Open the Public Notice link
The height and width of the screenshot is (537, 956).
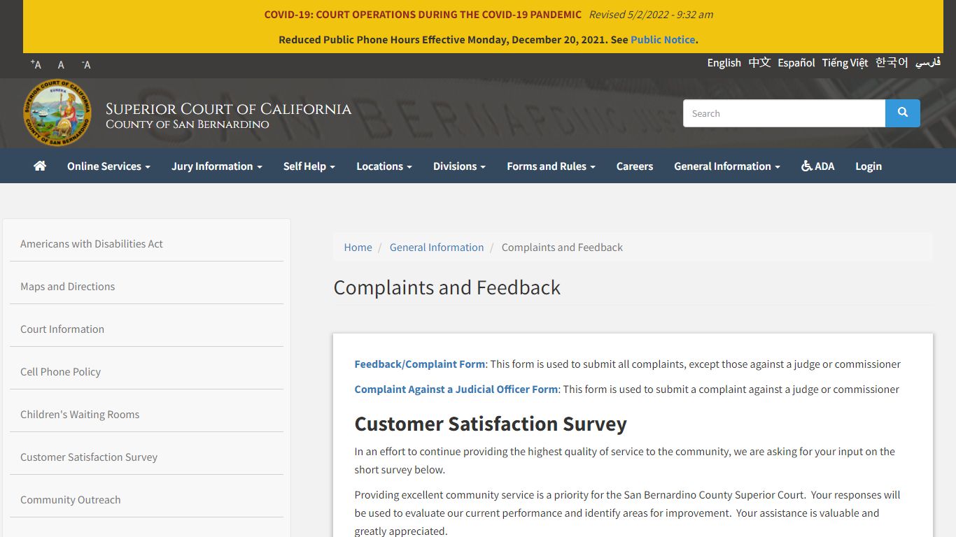coord(663,39)
